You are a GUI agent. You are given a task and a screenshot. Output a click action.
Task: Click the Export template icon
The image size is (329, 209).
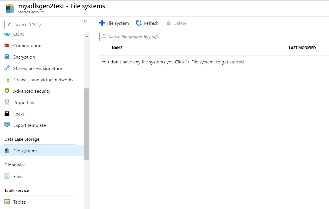(x=7, y=125)
